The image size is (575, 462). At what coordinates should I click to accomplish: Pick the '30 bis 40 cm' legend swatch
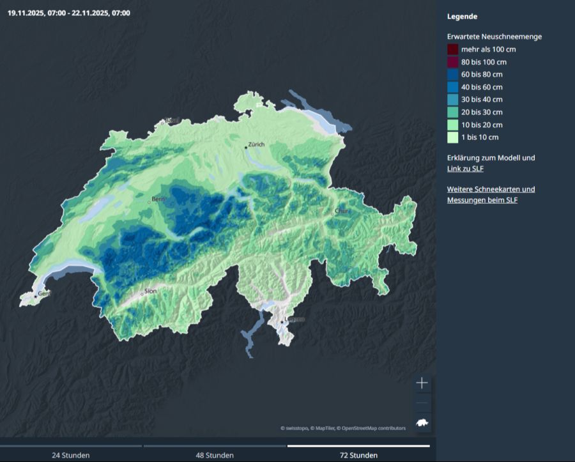452,99
